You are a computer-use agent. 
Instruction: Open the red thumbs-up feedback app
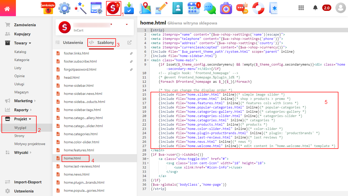[242, 8]
